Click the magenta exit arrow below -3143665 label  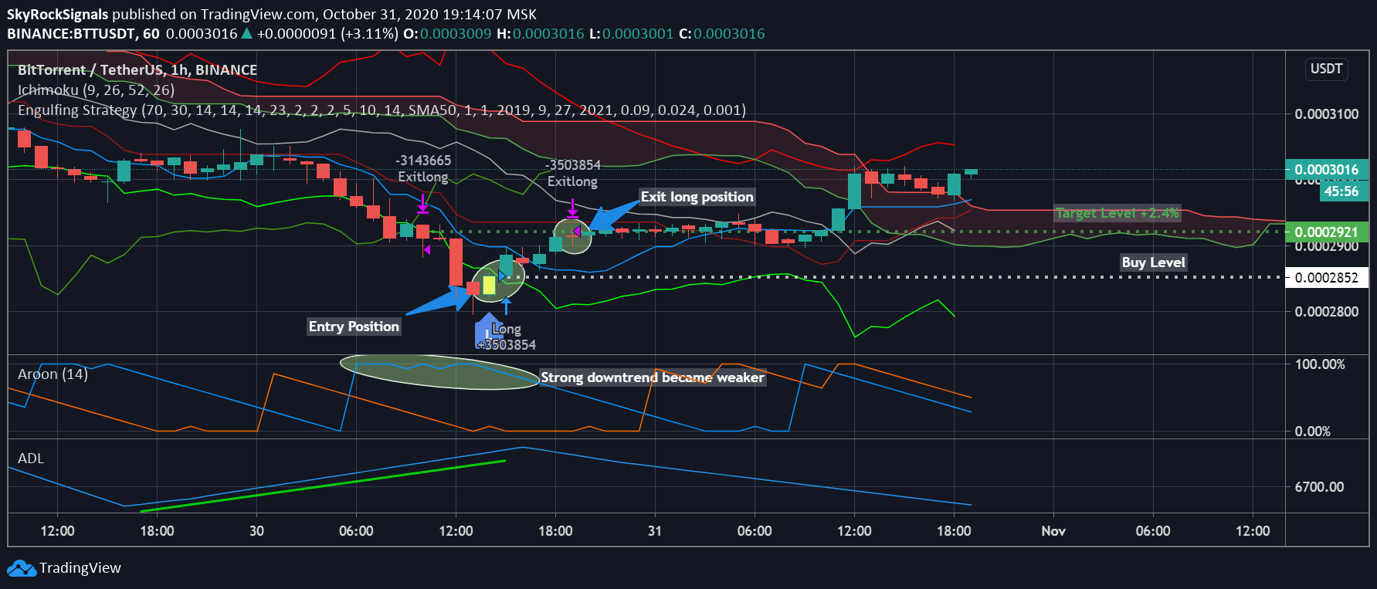422,204
